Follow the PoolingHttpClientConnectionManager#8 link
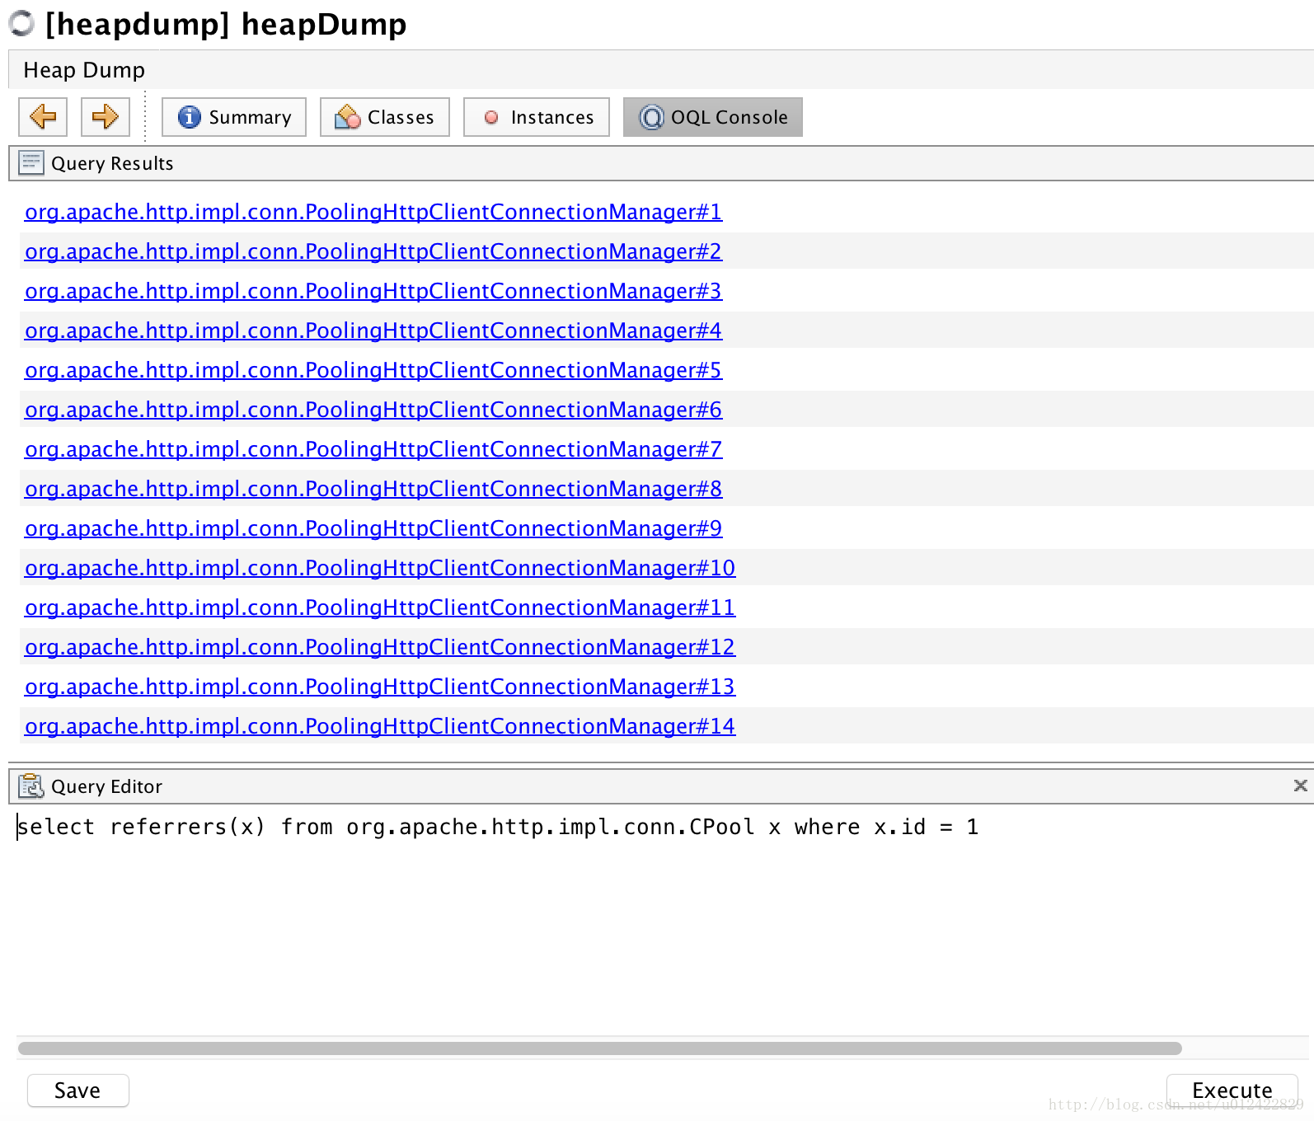The image size is (1314, 1121). click(x=373, y=489)
